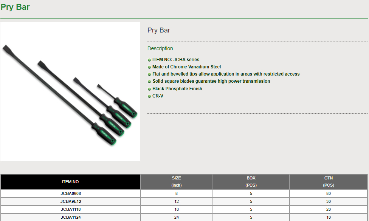
Task: Select item number JCBA1118 in the table
Action: point(71,209)
